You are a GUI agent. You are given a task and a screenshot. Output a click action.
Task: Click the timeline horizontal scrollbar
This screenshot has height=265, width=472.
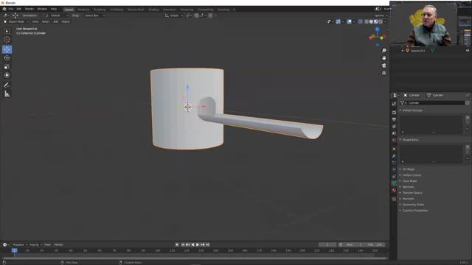coord(194,258)
